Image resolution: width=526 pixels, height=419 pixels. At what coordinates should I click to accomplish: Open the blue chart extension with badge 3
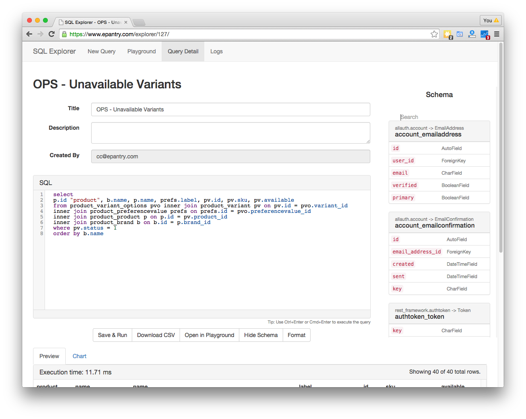click(x=485, y=35)
